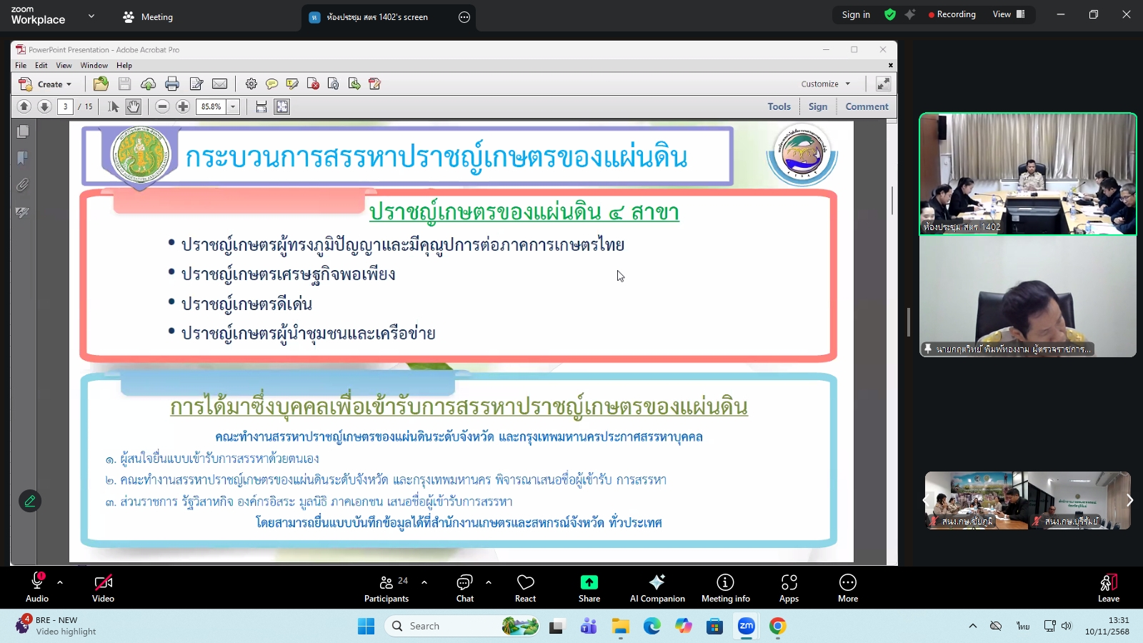
Task: Print the PowerPoint Presentation PDF
Action: point(171,84)
